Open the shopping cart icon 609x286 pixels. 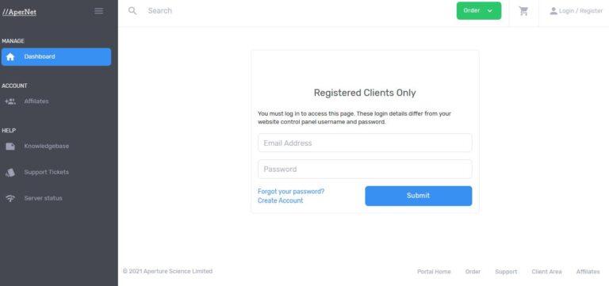tap(523, 11)
